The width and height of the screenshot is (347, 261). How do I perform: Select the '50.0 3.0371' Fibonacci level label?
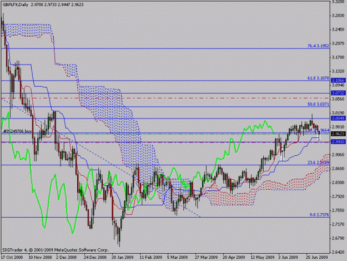(x=318, y=104)
